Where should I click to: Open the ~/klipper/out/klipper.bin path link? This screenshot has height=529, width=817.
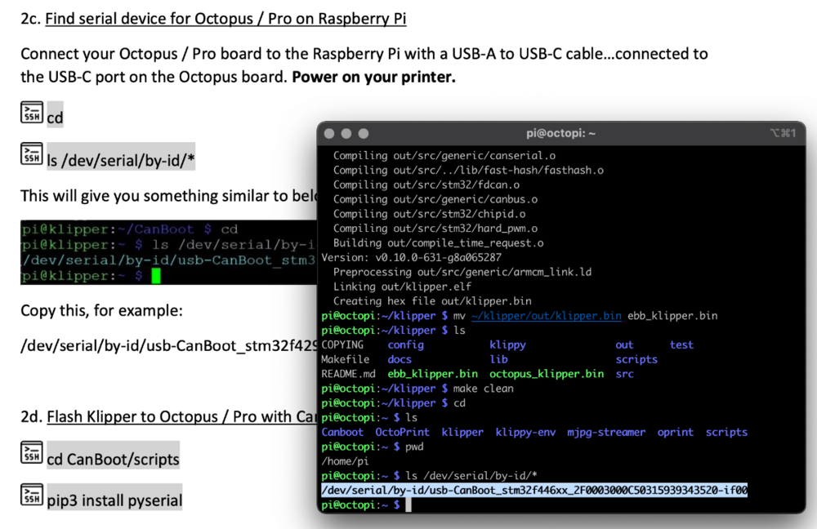pyautogui.click(x=546, y=316)
